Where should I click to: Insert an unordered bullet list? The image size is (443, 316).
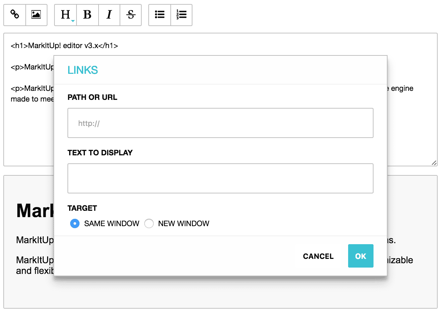[x=159, y=15]
